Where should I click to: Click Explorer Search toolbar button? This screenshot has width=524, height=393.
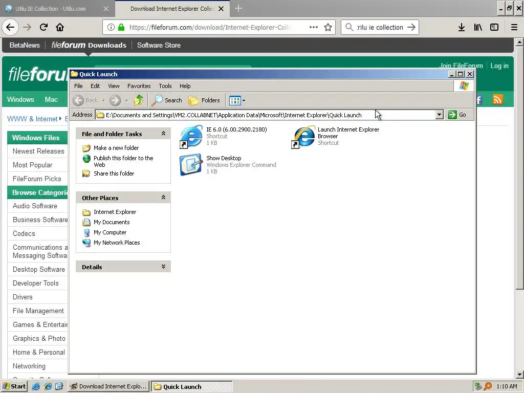click(166, 100)
